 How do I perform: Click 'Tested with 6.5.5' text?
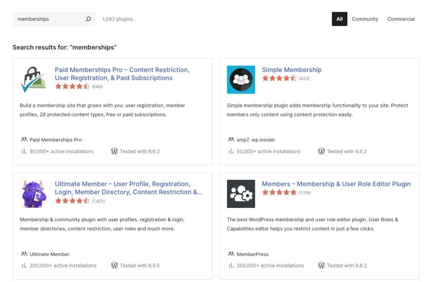click(x=140, y=266)
